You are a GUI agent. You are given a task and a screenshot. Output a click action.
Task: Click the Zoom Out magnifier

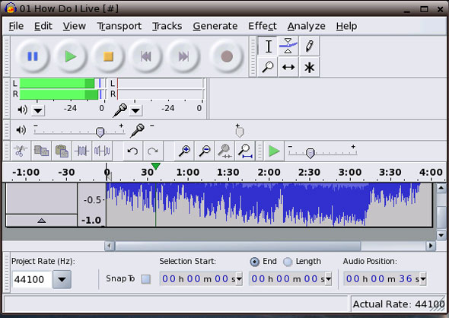(205, 151)
